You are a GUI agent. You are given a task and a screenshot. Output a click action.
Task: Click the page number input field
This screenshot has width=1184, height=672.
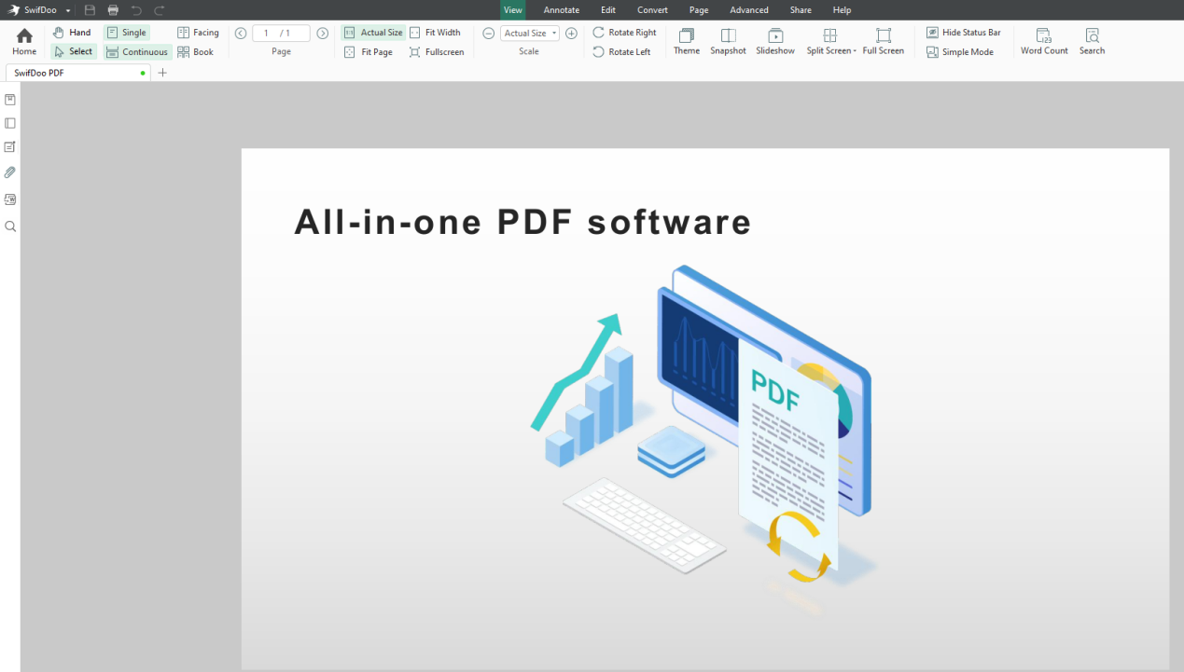click(281, 34)
